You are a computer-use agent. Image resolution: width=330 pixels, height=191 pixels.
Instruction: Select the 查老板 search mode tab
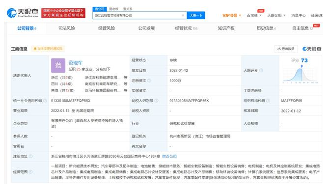(113, 9)
